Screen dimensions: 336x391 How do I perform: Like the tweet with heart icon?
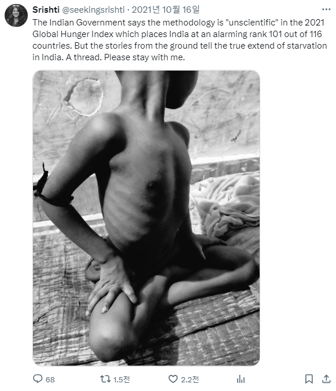click(x=173, y=379)
